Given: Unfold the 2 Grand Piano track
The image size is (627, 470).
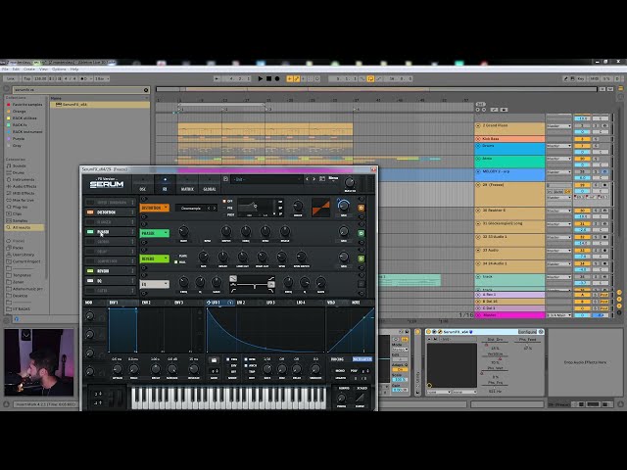Looking at the screenshot, I should pos(478,125).
